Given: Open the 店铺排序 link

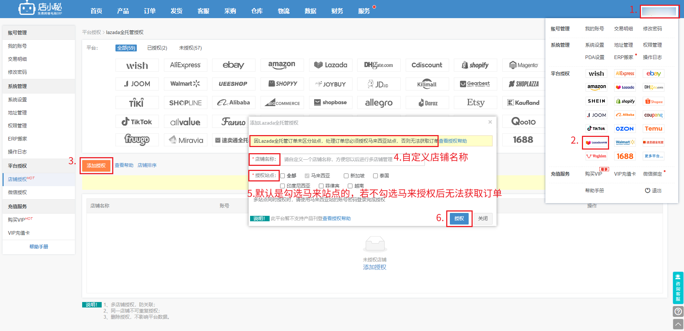Looking at the screenshot, I should (x=147, y=165).
